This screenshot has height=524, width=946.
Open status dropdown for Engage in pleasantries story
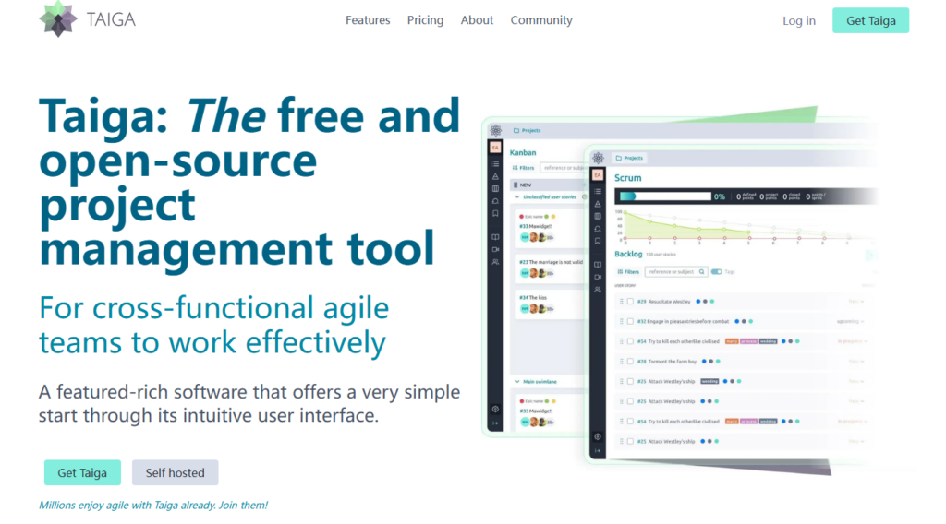pyautogui.click(x=850, y=321)
